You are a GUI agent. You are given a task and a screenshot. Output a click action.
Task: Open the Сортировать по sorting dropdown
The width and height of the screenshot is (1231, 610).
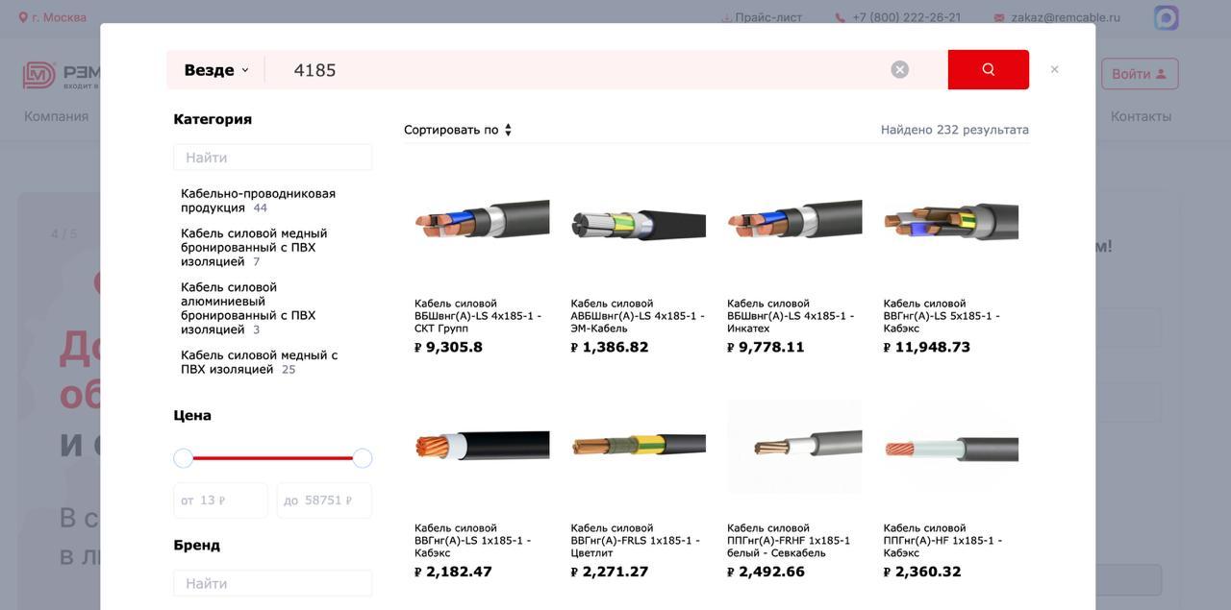pos(458,130)
